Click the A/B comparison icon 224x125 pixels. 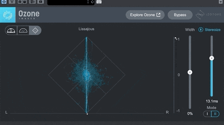pos(32,2)
